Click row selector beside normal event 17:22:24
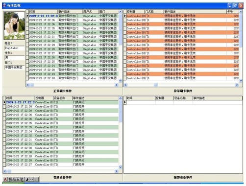The width and height of the screenshot is (246, 186). coord(27,66)
